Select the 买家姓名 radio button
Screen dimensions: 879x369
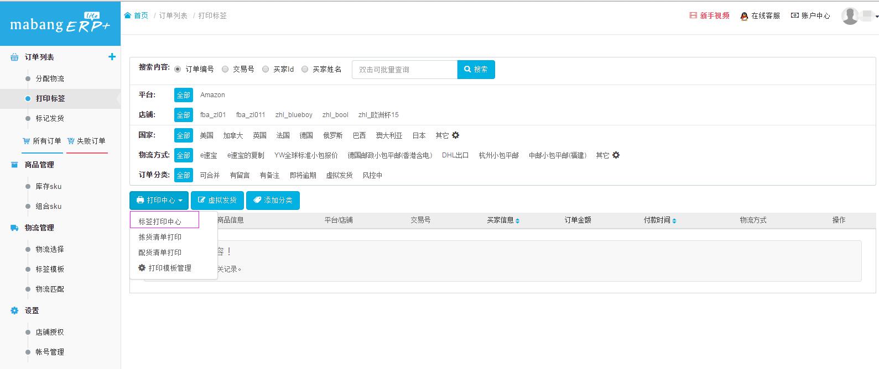(305, 69)
